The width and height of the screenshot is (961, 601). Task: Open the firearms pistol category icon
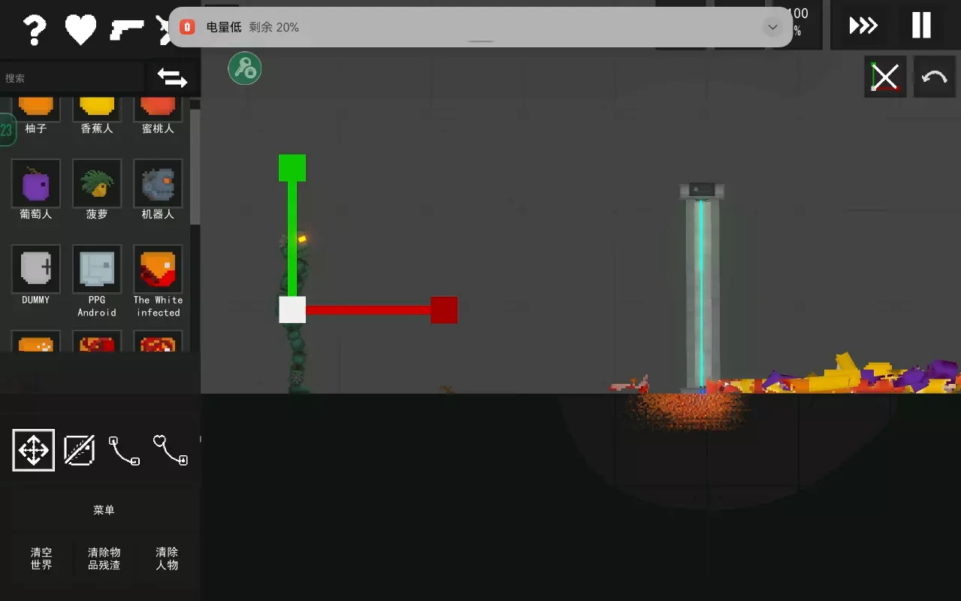click(127, 29)
